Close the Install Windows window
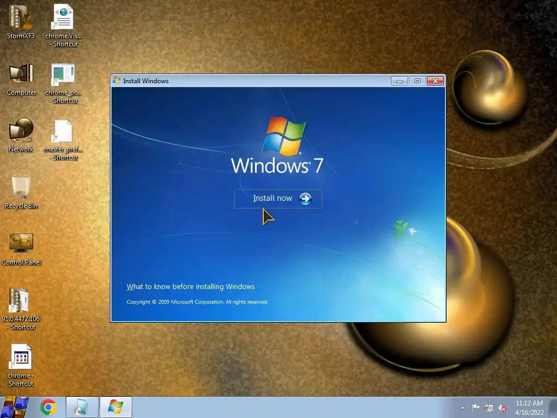The image size is (557, 418). [435, 81]
